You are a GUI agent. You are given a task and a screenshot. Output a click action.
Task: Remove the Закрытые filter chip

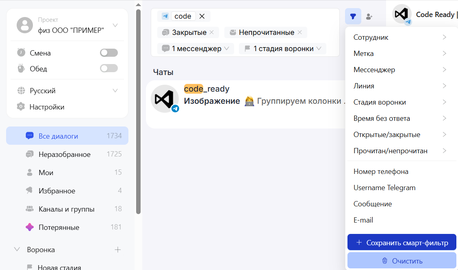212,32
